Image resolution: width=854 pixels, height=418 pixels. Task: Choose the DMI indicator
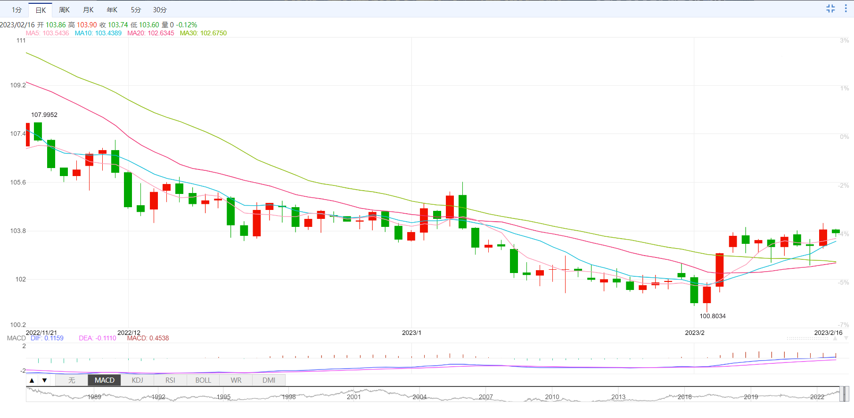point(269,380)
